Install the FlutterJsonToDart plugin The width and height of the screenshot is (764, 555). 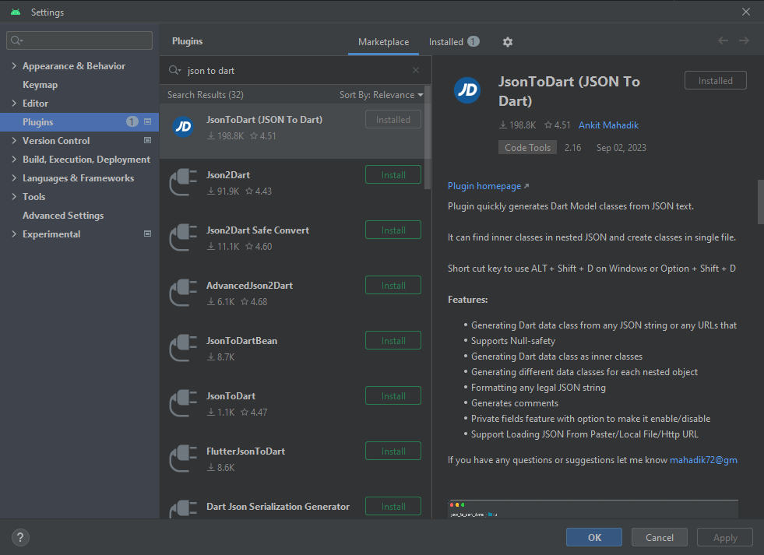point(393,451)
